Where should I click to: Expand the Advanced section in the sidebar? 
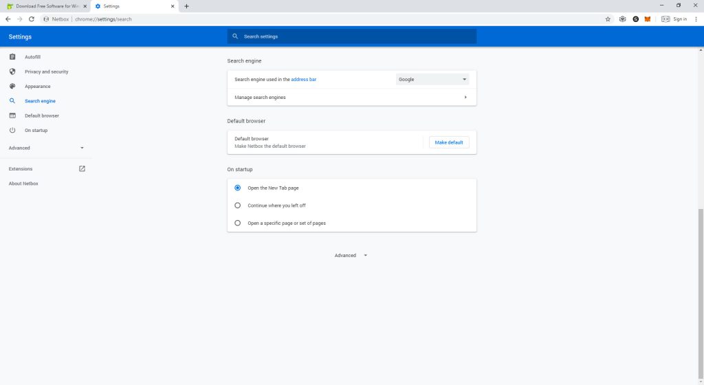(x=46, y=148)
